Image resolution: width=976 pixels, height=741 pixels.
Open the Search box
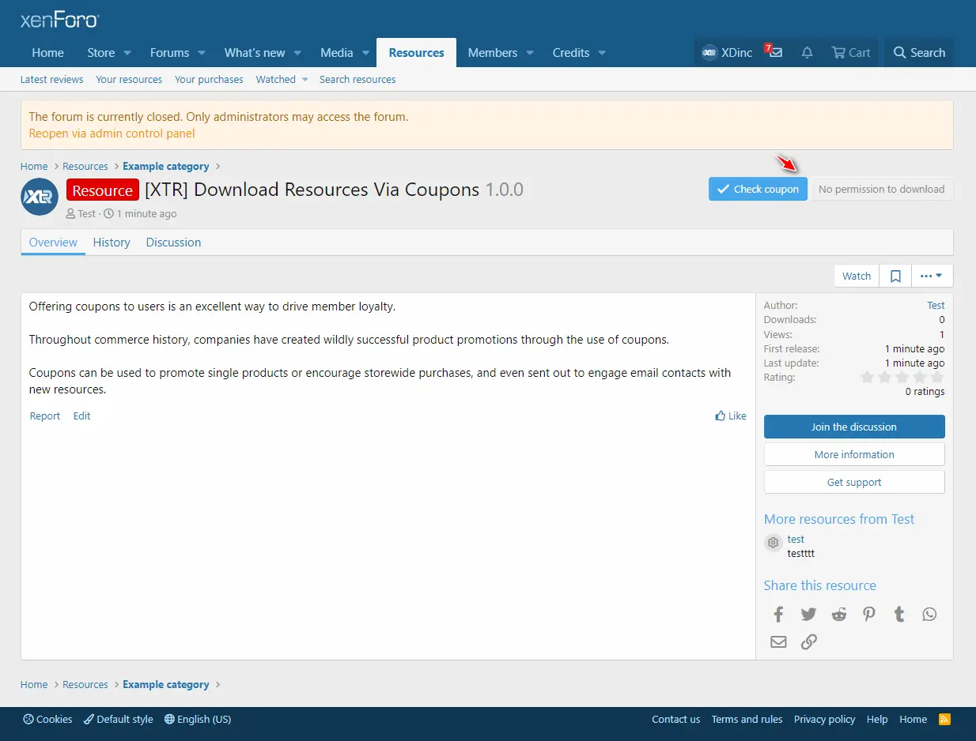[919, 53]
